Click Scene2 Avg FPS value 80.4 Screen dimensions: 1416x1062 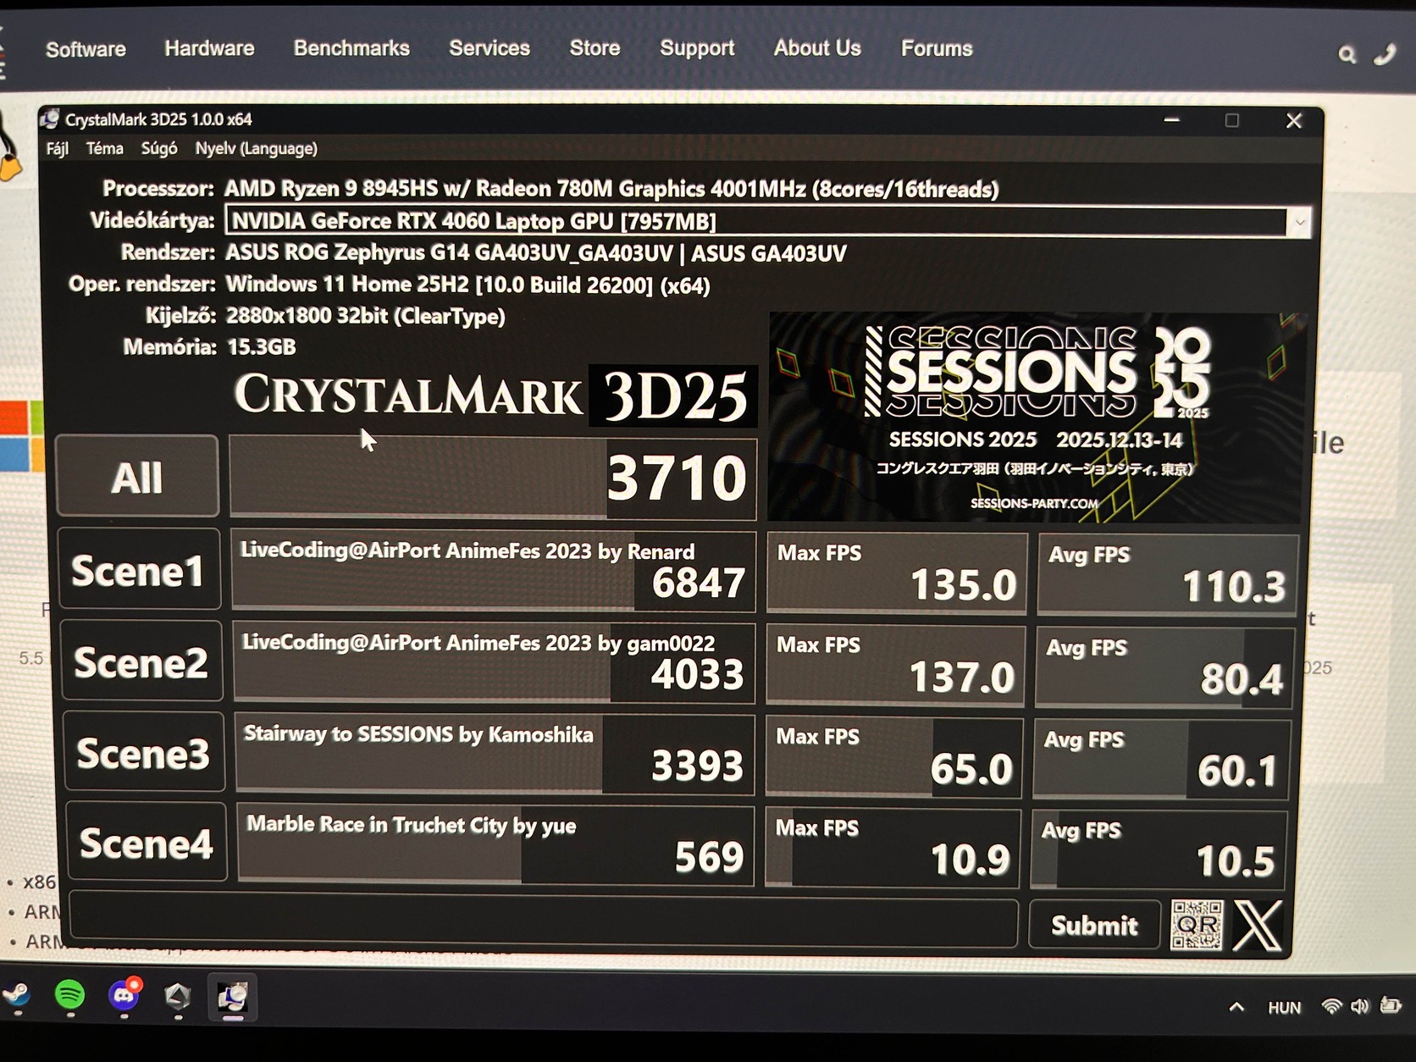(1242, 679)
